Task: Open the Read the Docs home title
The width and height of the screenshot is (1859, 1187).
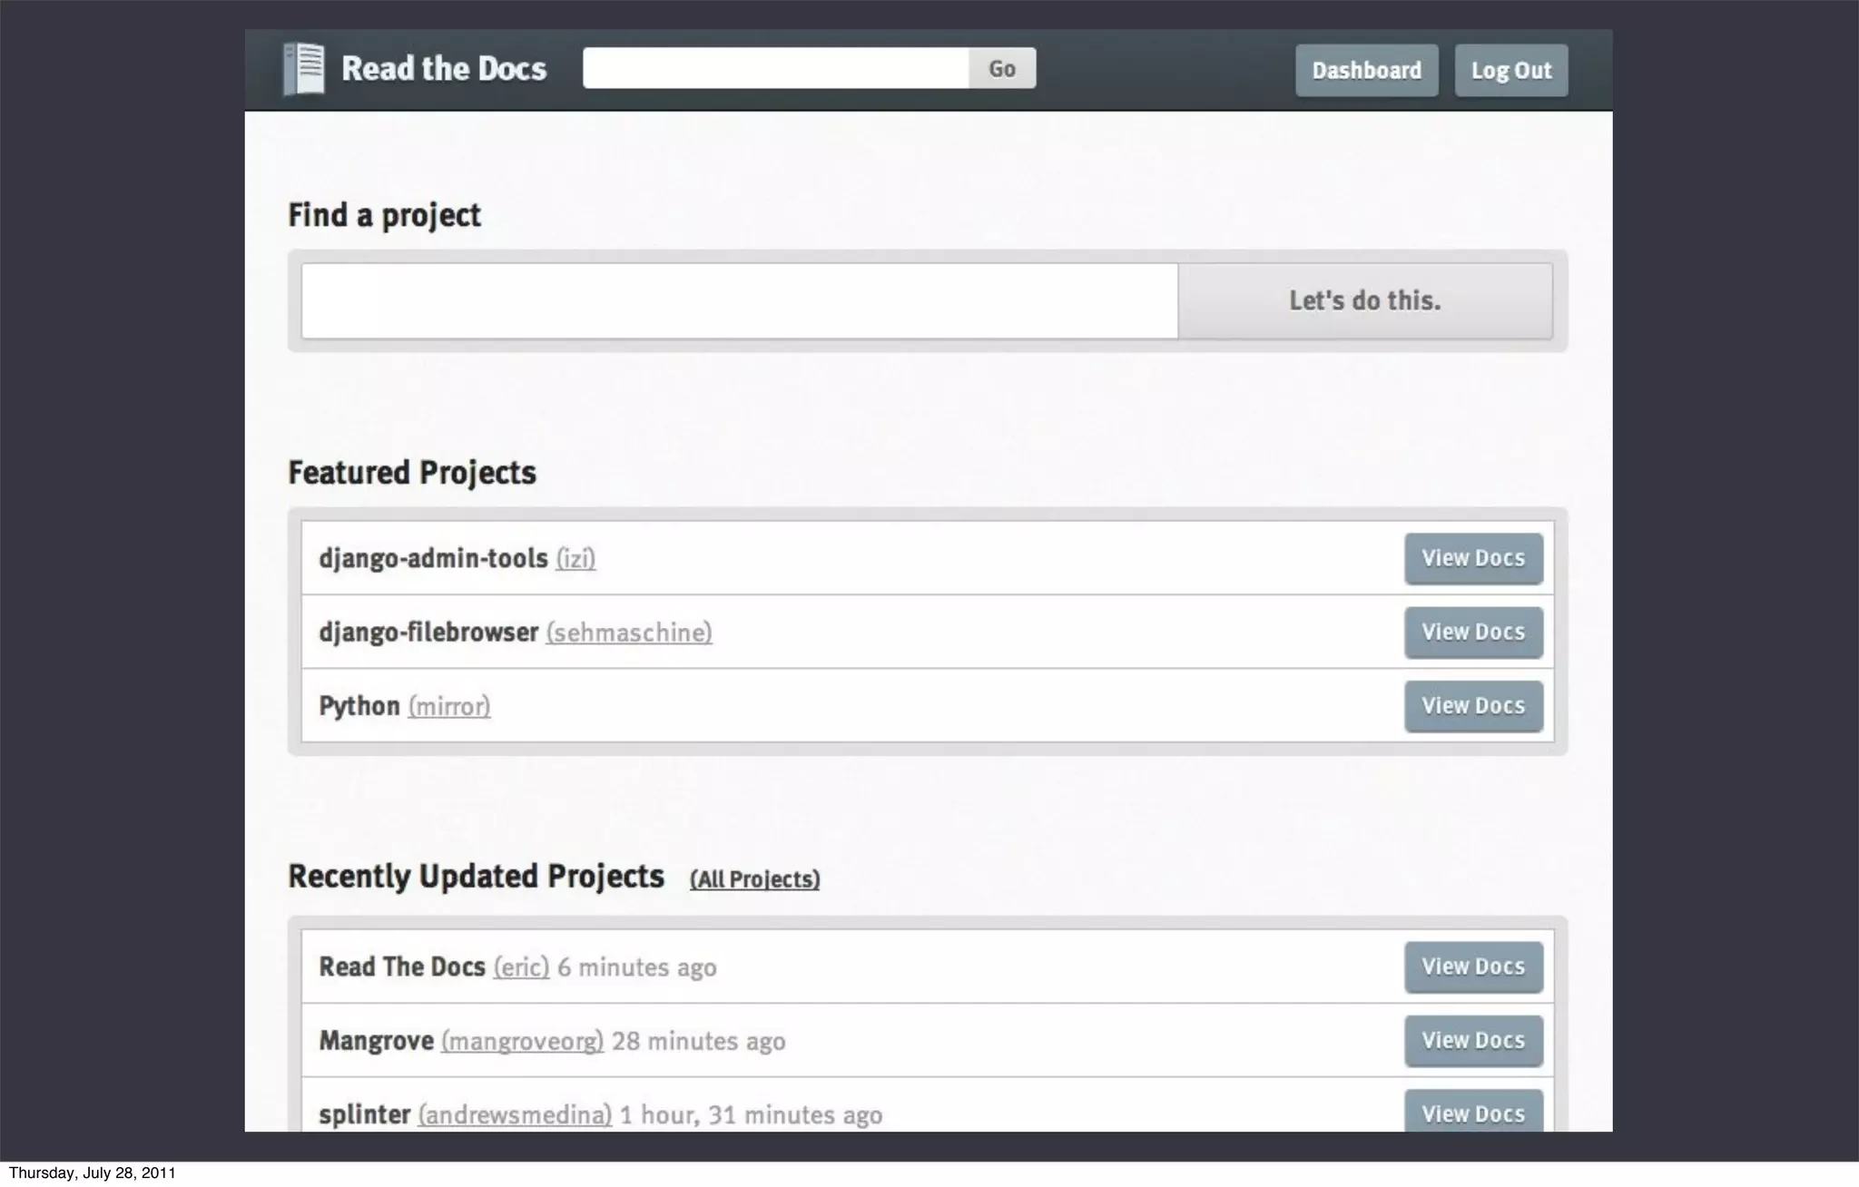Action: click(444, 69)
